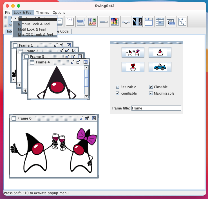Viewport: 208px width, 199px height.
Task: Click the toasting Dukes frame maker button
Action: pyautogui.click(x=133, y=52)
